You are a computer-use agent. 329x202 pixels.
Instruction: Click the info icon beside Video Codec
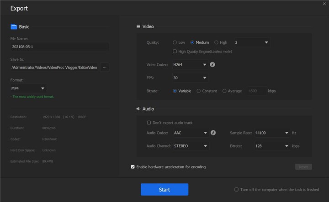212,65
